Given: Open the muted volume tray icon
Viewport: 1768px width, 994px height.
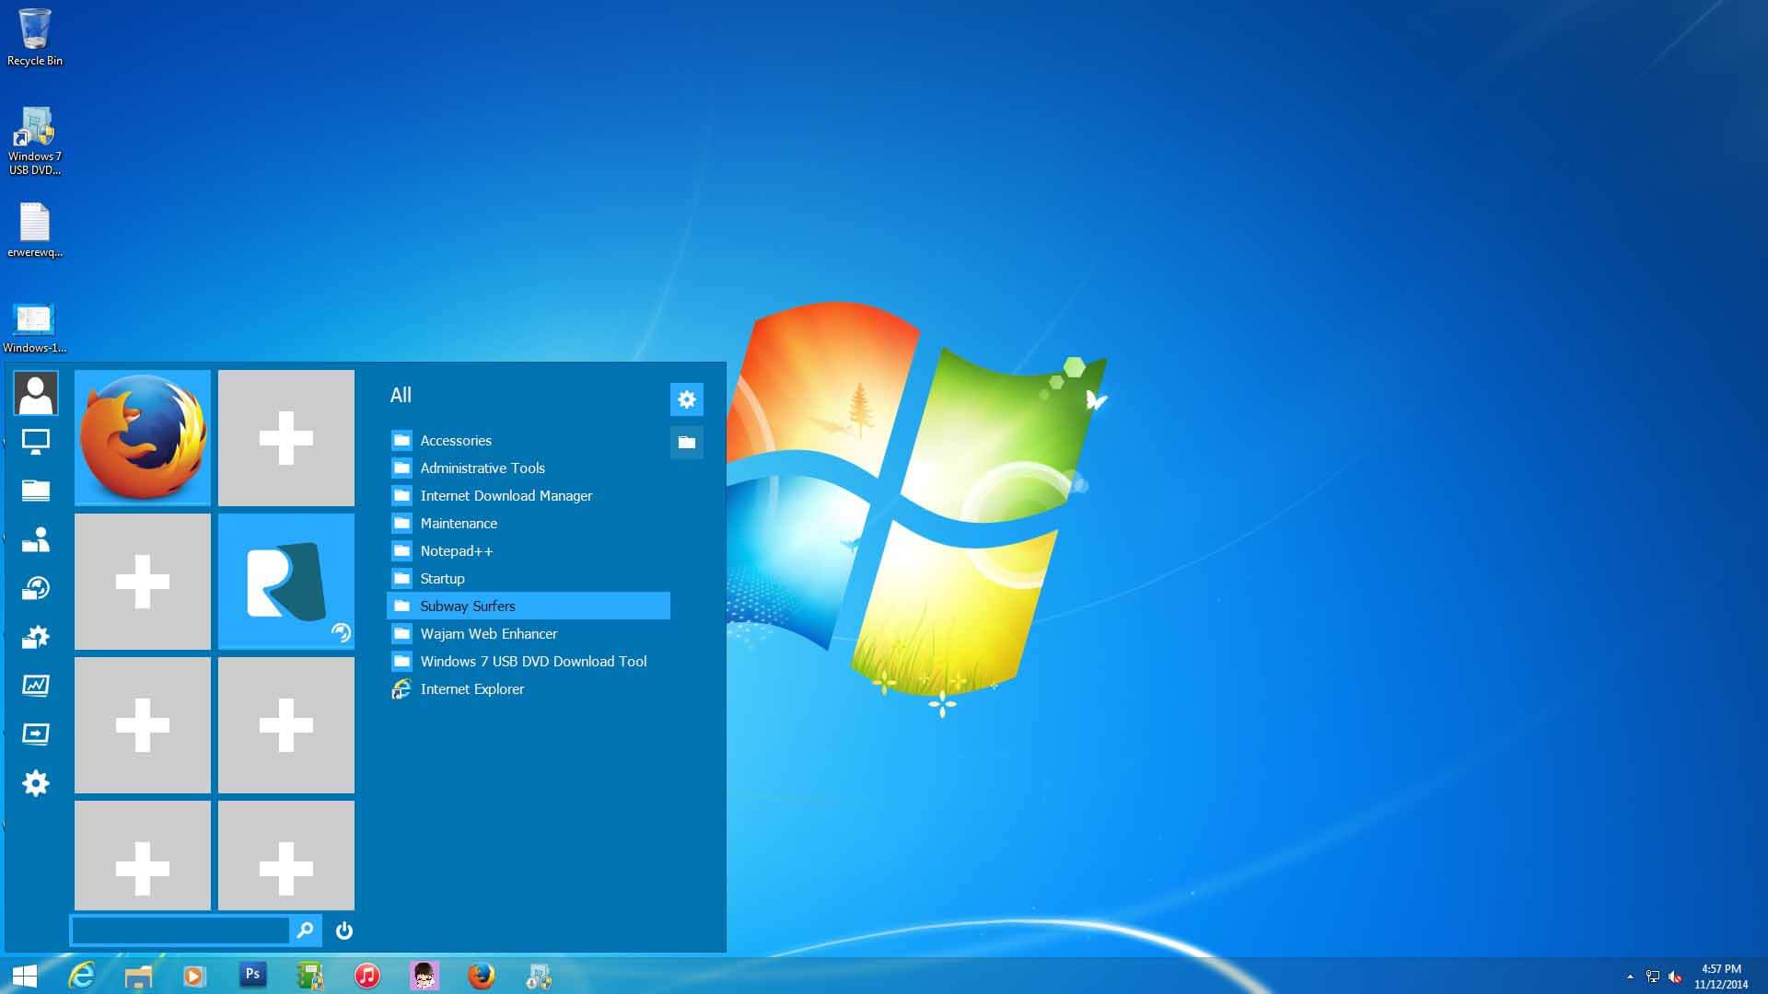Looking at the screenshot, I should [x=1675, y=977].
